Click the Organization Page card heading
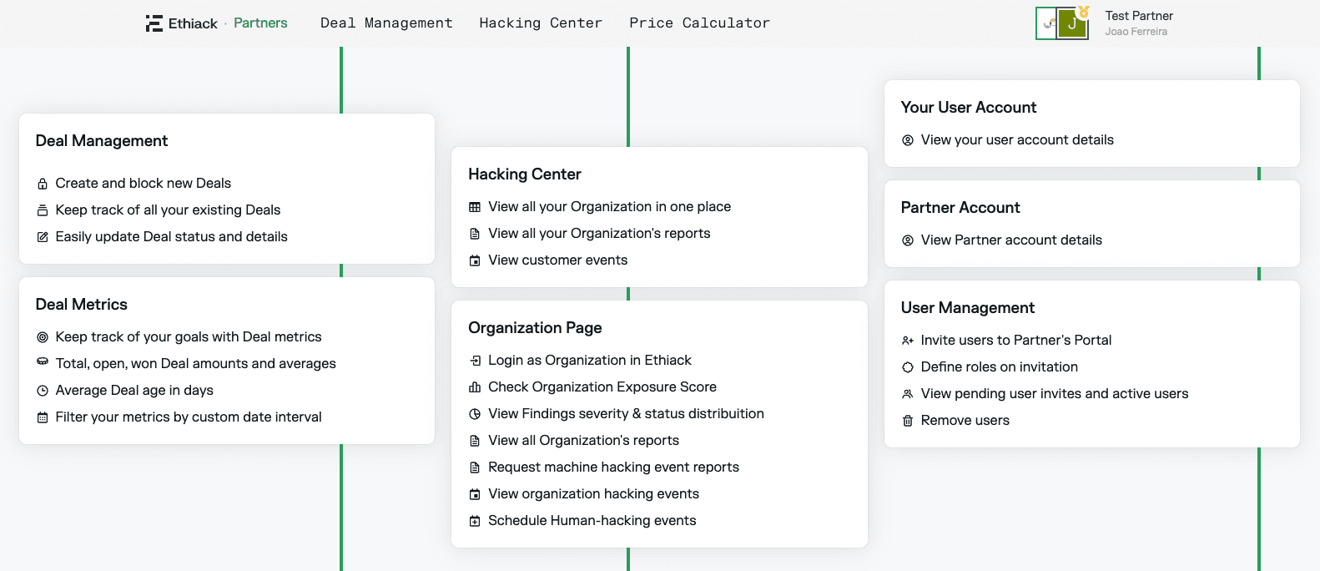 pos(535,328)
